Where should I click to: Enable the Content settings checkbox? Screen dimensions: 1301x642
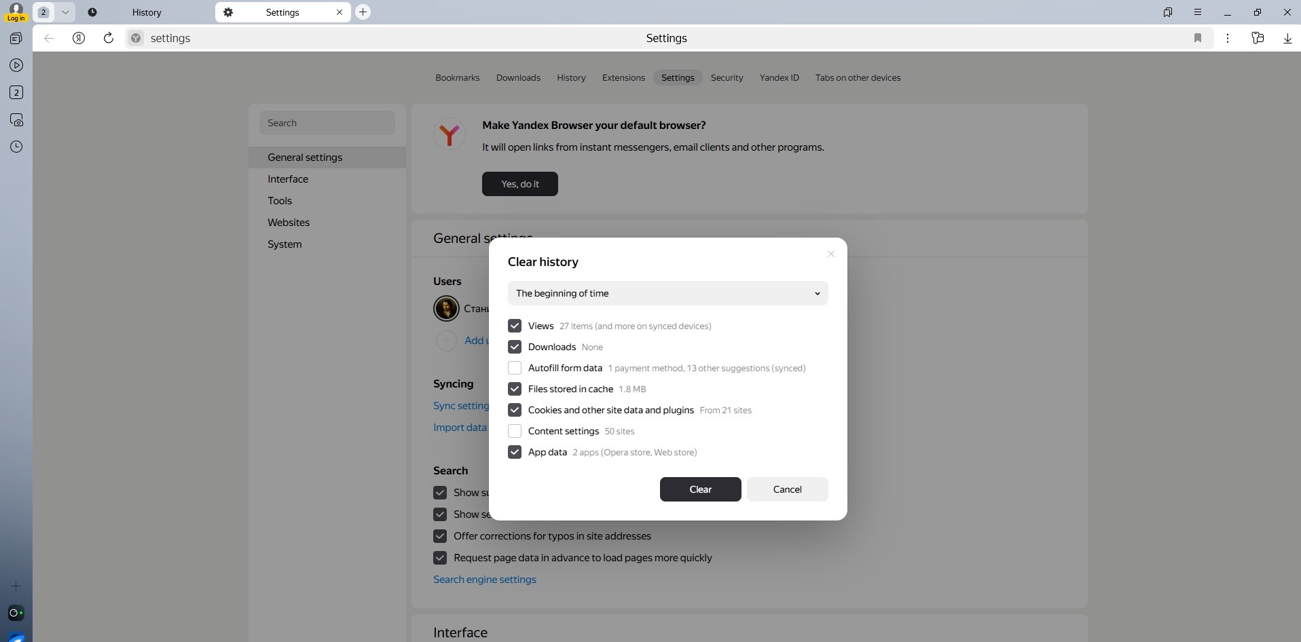click(515, 431)
